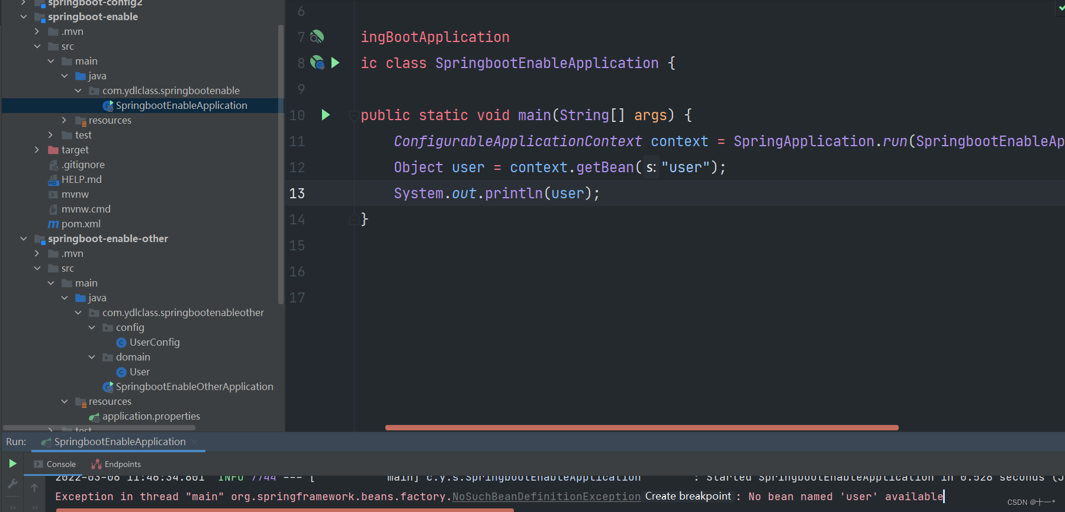Expand the .mvn folder under springboot-enable
The width and height of the screenshot is (1065, 512).
click(37, 31)
